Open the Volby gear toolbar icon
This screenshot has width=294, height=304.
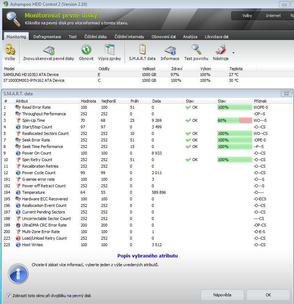10,49
